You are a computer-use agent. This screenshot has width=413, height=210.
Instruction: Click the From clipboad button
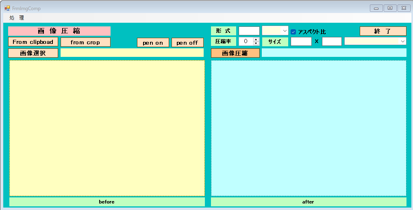point(33,42)
